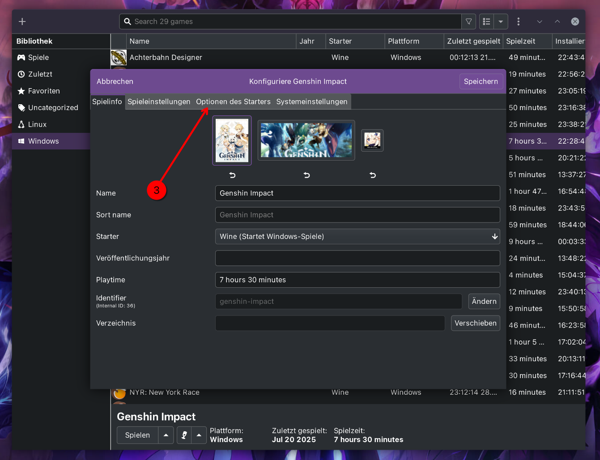Focus the Search 29 games field

tap(290, 21)
